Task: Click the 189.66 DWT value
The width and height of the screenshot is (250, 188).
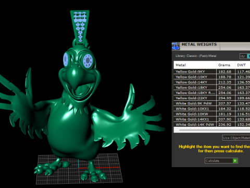Action: [243, 98]
